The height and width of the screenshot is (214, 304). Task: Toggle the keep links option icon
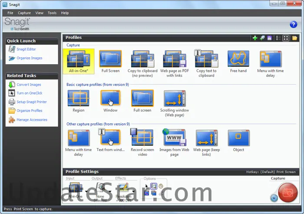click(147, 193)
